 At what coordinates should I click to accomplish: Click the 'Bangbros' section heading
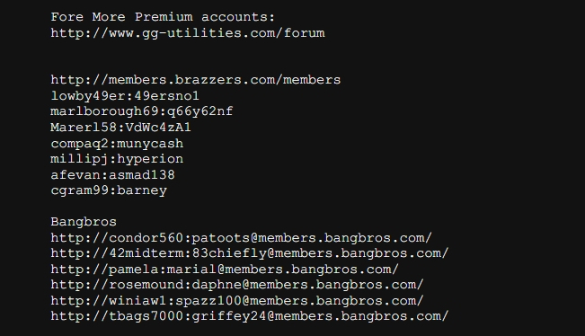(x=84, y=222)
